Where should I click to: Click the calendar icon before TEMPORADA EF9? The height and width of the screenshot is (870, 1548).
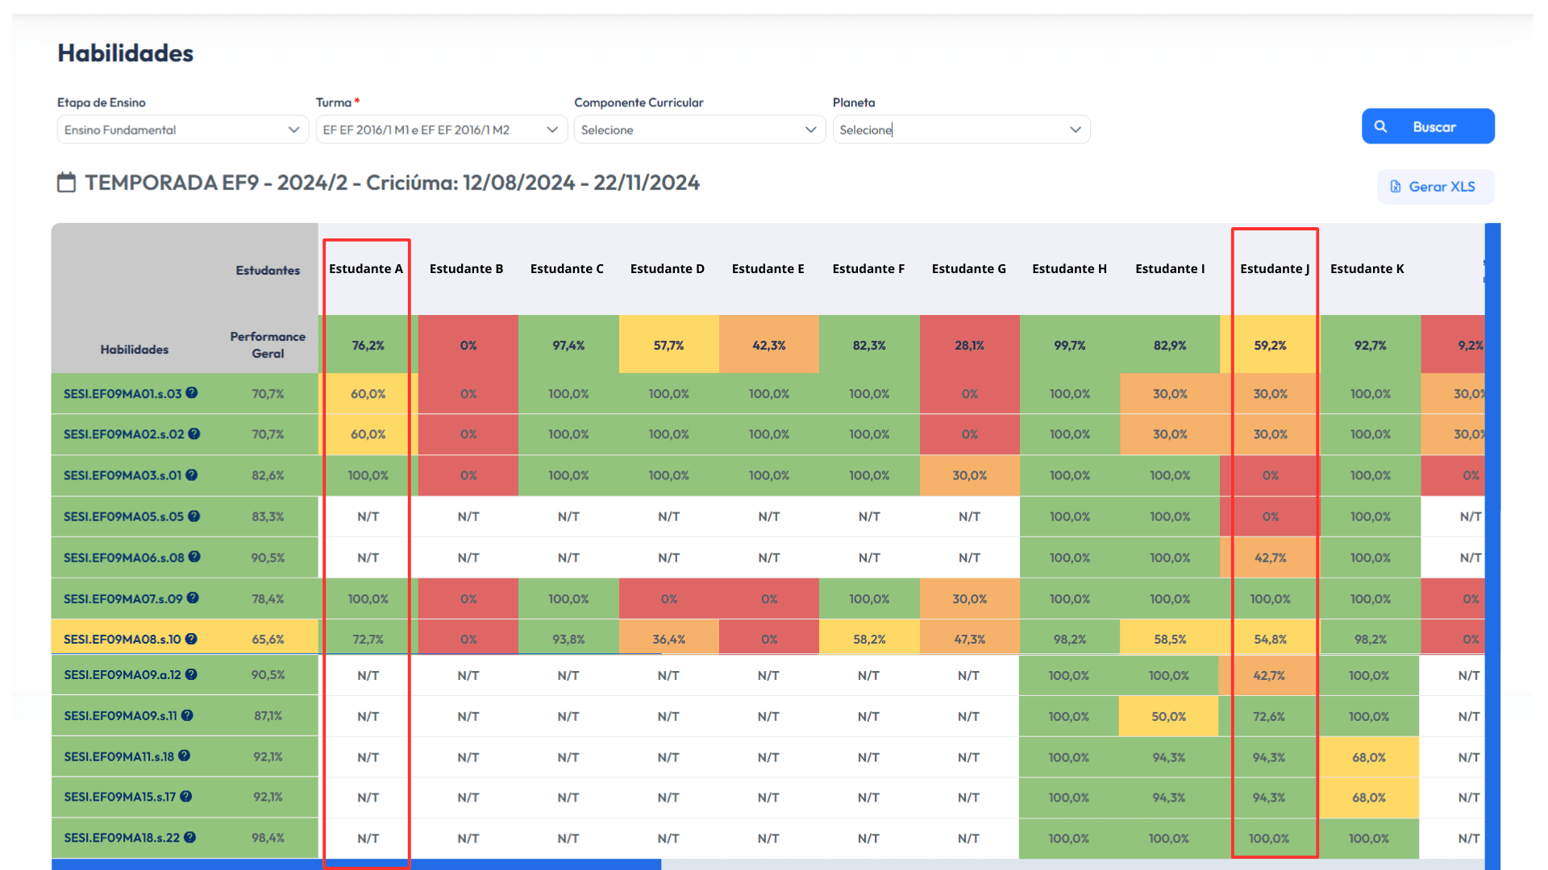(x=66, y=183)
